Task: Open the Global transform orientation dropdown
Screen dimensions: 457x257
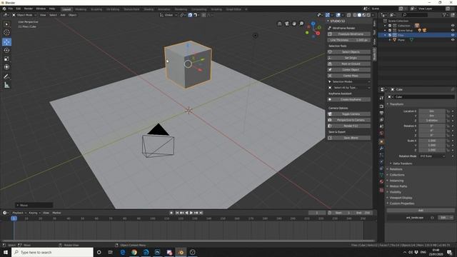Action: pyautogui.click(x=169, y=15)
